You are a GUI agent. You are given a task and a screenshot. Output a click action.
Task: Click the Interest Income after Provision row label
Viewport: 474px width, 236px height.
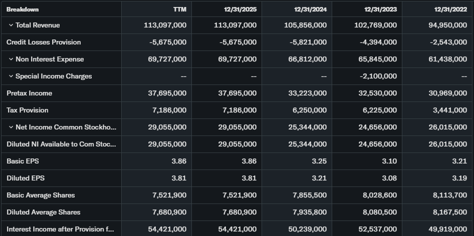pyautogui.click(x=60, y=229)
